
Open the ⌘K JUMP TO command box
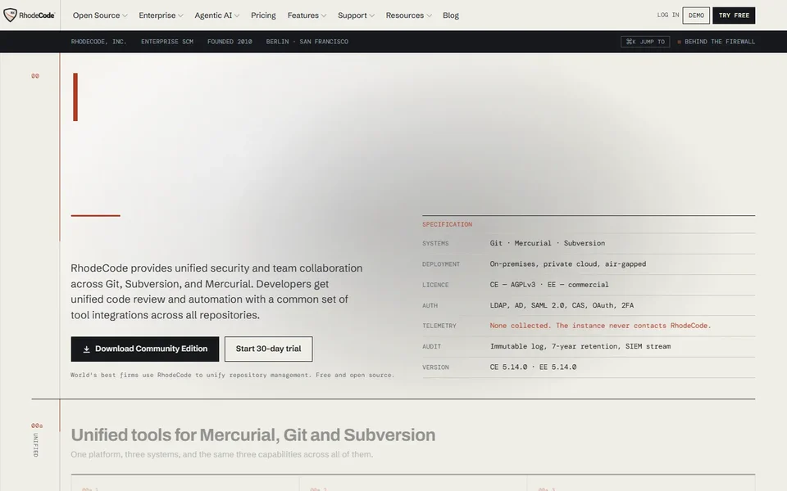tap(645, 42)
